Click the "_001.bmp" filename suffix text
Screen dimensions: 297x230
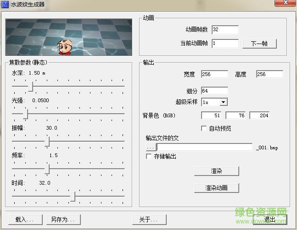pos(267,148)
